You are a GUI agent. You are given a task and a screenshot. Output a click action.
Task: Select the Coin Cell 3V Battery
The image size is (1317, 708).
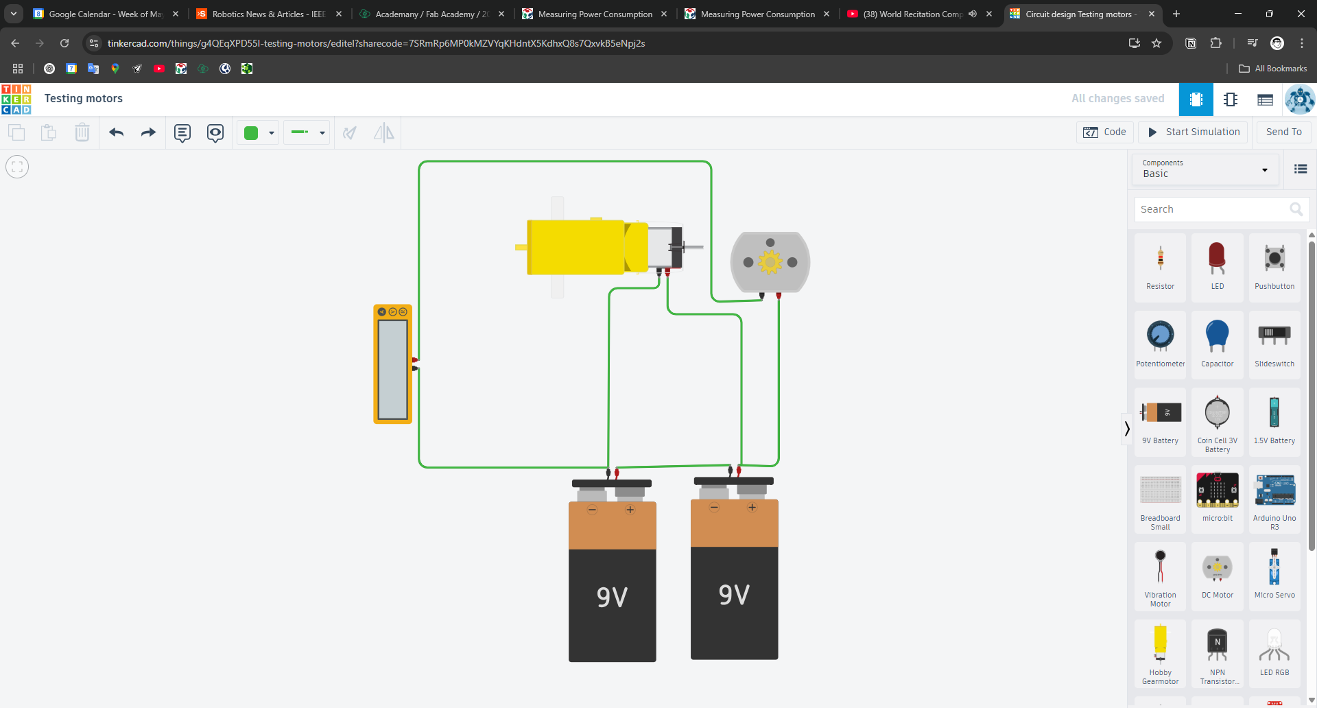click(1218, 422)
